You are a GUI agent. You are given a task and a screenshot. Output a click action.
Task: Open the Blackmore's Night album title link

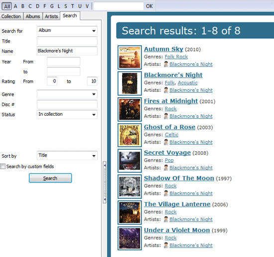point(173,75)
